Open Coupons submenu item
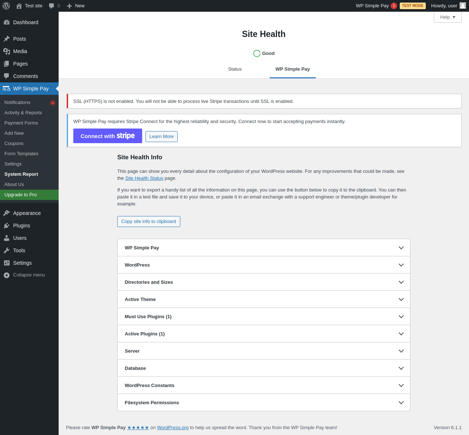 pyautogui.click(x=29, y=144)
